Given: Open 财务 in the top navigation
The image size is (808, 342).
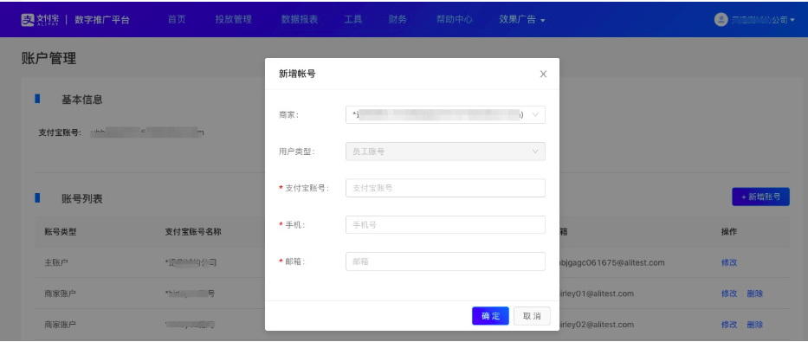Looking at the screenshot, I should click(398, 20).
